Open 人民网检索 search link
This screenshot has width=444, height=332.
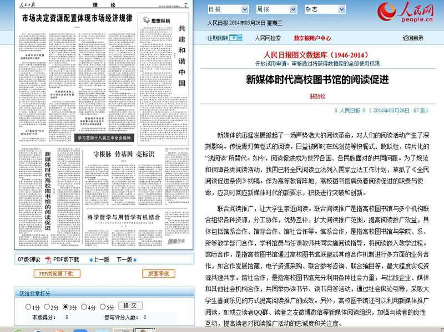coord(268,38)
